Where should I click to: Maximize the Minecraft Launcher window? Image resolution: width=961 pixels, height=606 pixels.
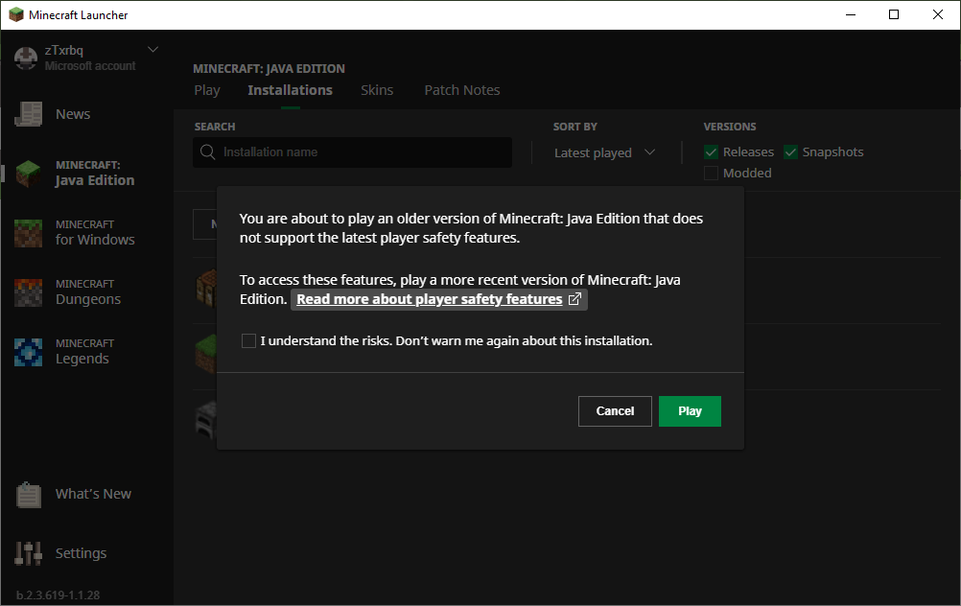[x=894, y=14]
